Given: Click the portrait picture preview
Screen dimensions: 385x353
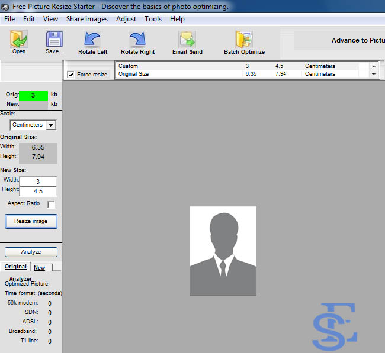Looking at the screenshot, I should (223, 251).
